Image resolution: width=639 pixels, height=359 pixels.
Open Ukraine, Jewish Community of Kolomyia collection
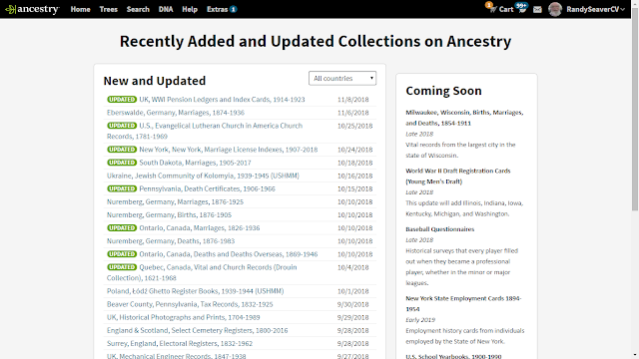pyautogui.click(x=203, y=176)
